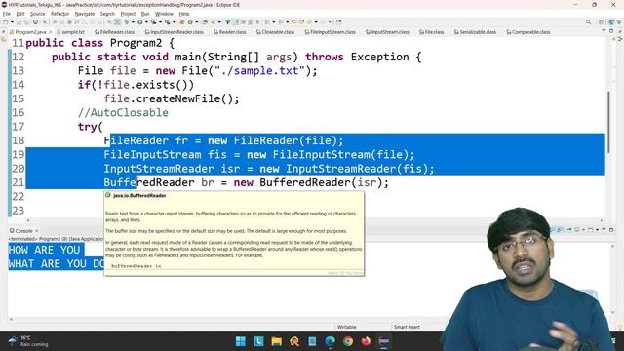Open the Window menu
The image size is (624, 351).
coord(164,14)
